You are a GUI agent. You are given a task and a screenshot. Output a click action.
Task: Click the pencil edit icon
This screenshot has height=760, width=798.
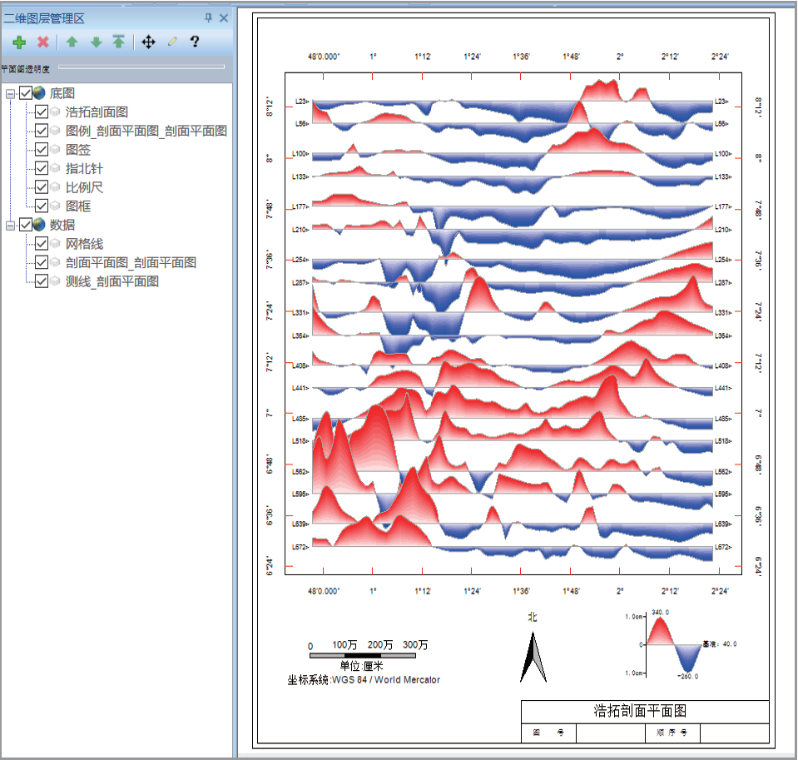pyautogui.click(x=172, y=42)
